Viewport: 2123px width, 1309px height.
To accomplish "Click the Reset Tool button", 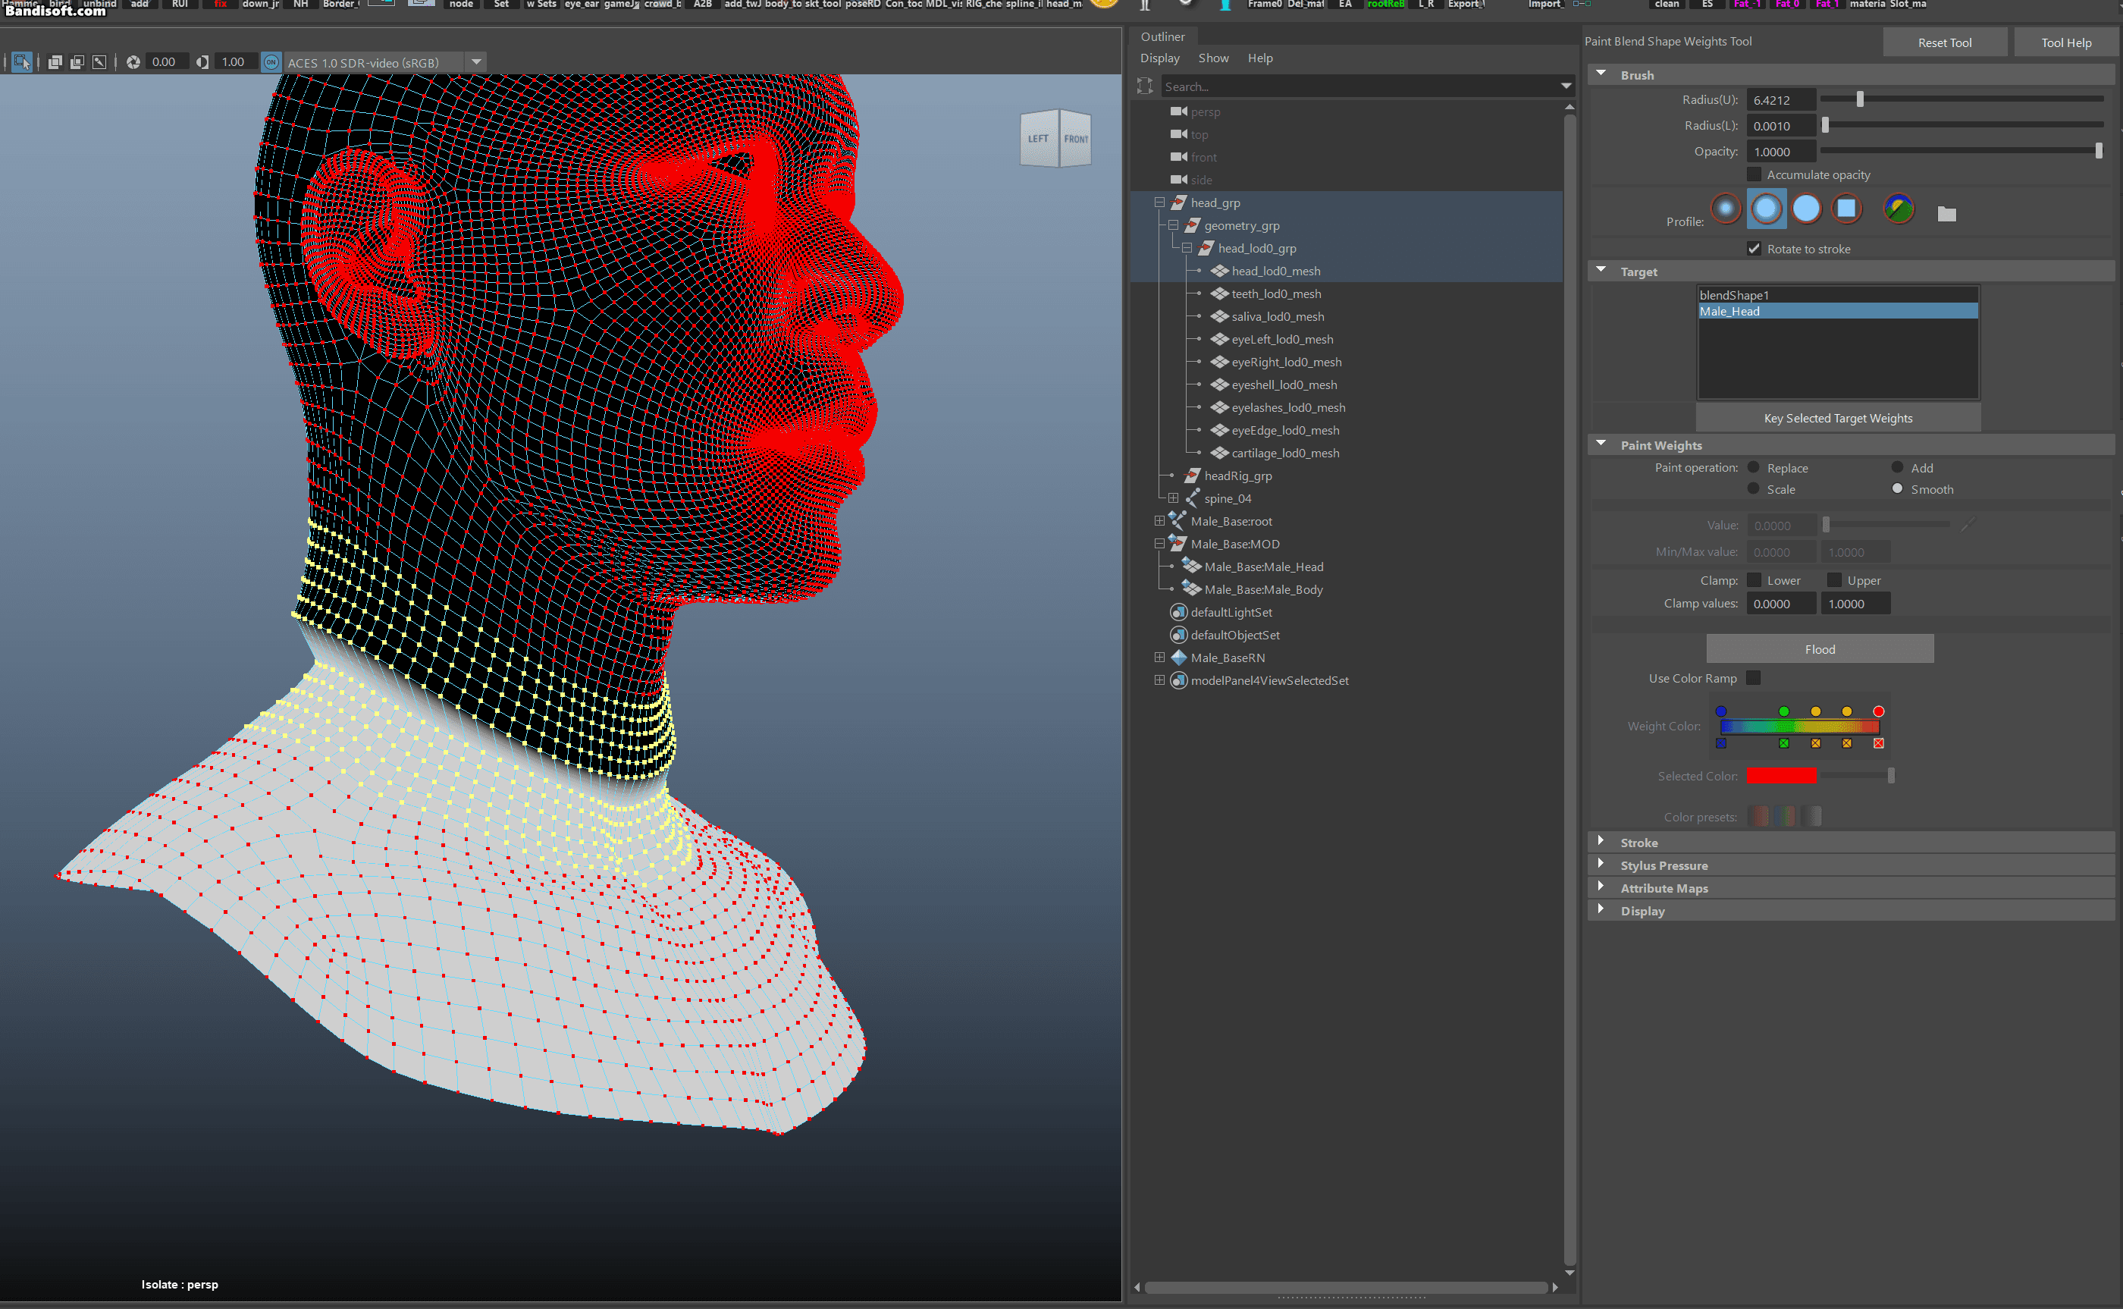I will point(1944,42).
